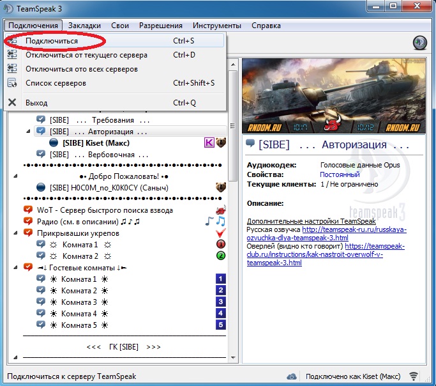The image size is (436, 386).
Task: Click the red number 1 badge
Action: click(221, 244)
